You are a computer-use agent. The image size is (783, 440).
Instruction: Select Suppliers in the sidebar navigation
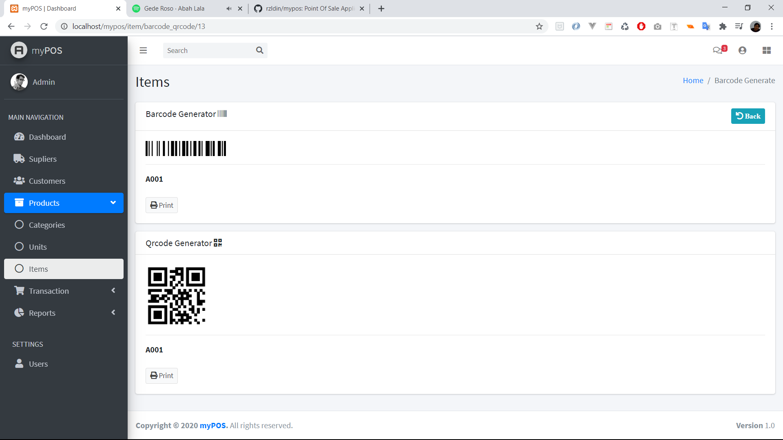tap(43, 159)
